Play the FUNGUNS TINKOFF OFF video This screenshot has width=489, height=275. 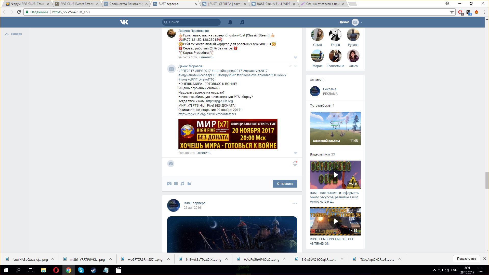point(335,221)
